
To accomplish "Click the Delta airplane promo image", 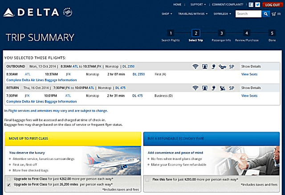I will (111, 161).
